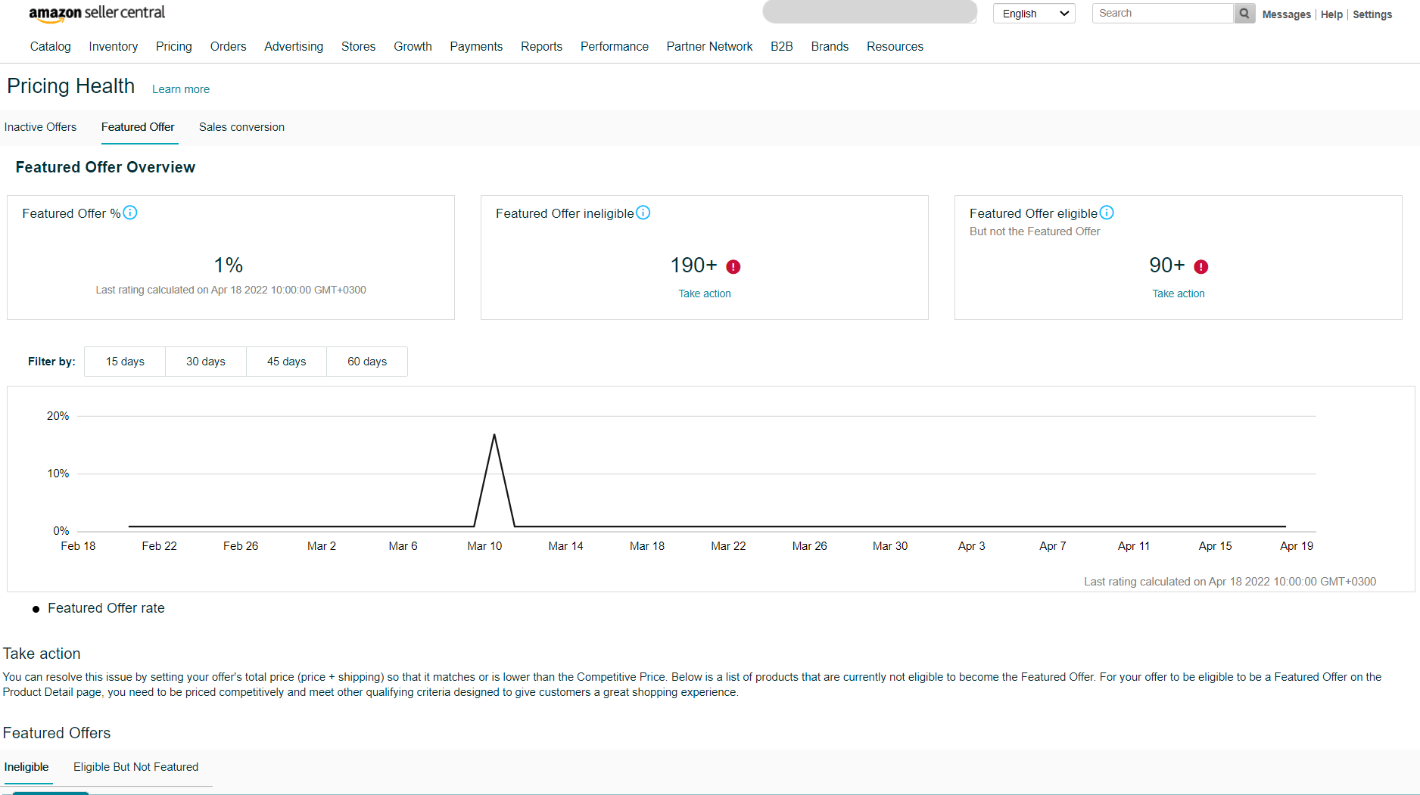Open the Resources menu
This screenshot has width=1420, height=795.
pos(895,46)
